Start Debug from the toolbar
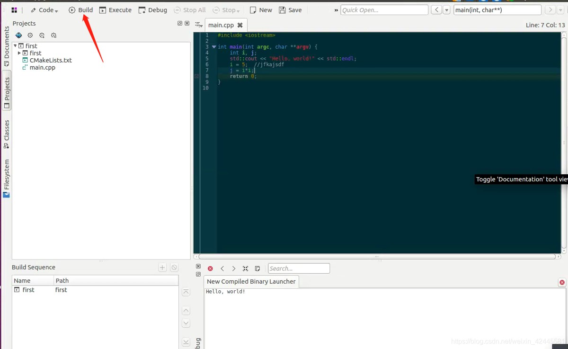This screenshot has width=568, height=349. 152,10
